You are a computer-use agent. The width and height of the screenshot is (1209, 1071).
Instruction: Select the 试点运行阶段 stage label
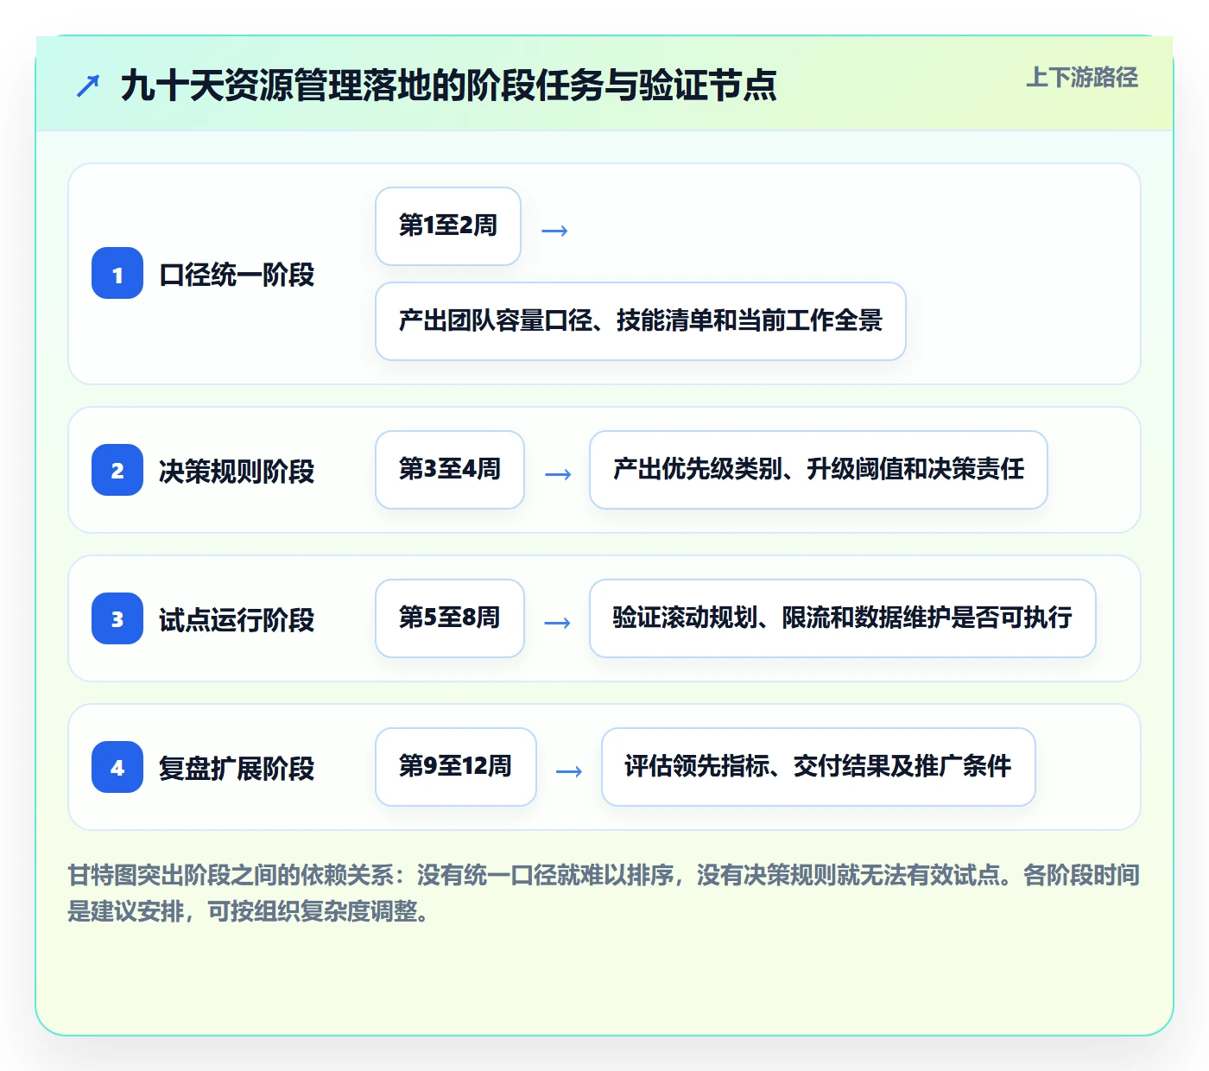[237, 620]
